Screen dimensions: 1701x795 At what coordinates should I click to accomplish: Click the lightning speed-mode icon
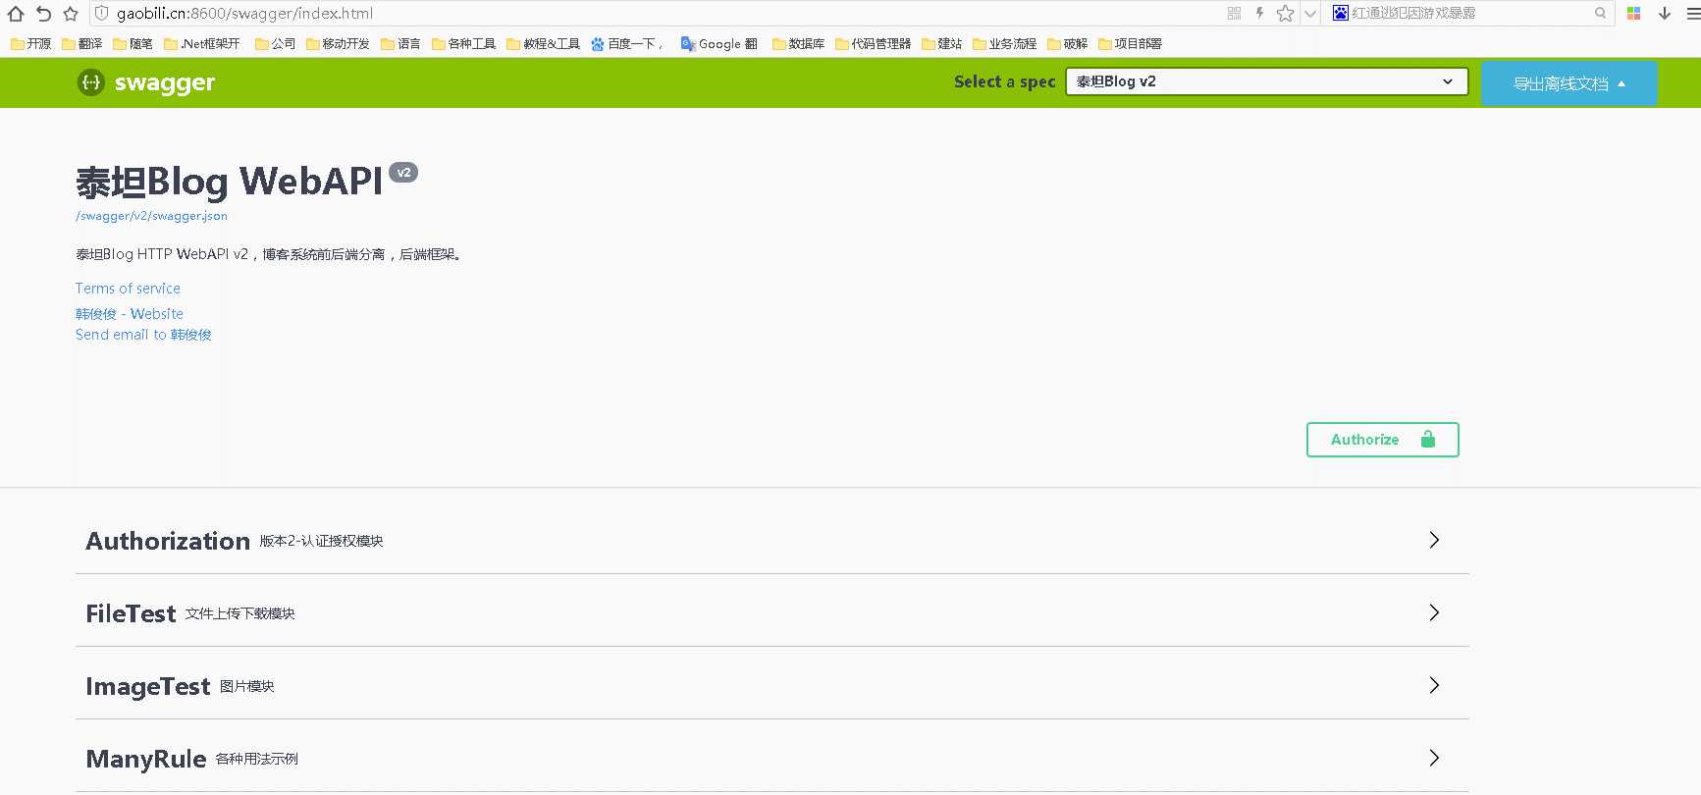tap(1259, 14)
